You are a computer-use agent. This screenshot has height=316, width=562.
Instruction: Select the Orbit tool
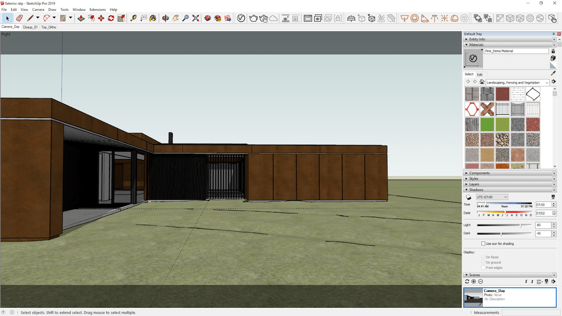click(x=165, y=18)
